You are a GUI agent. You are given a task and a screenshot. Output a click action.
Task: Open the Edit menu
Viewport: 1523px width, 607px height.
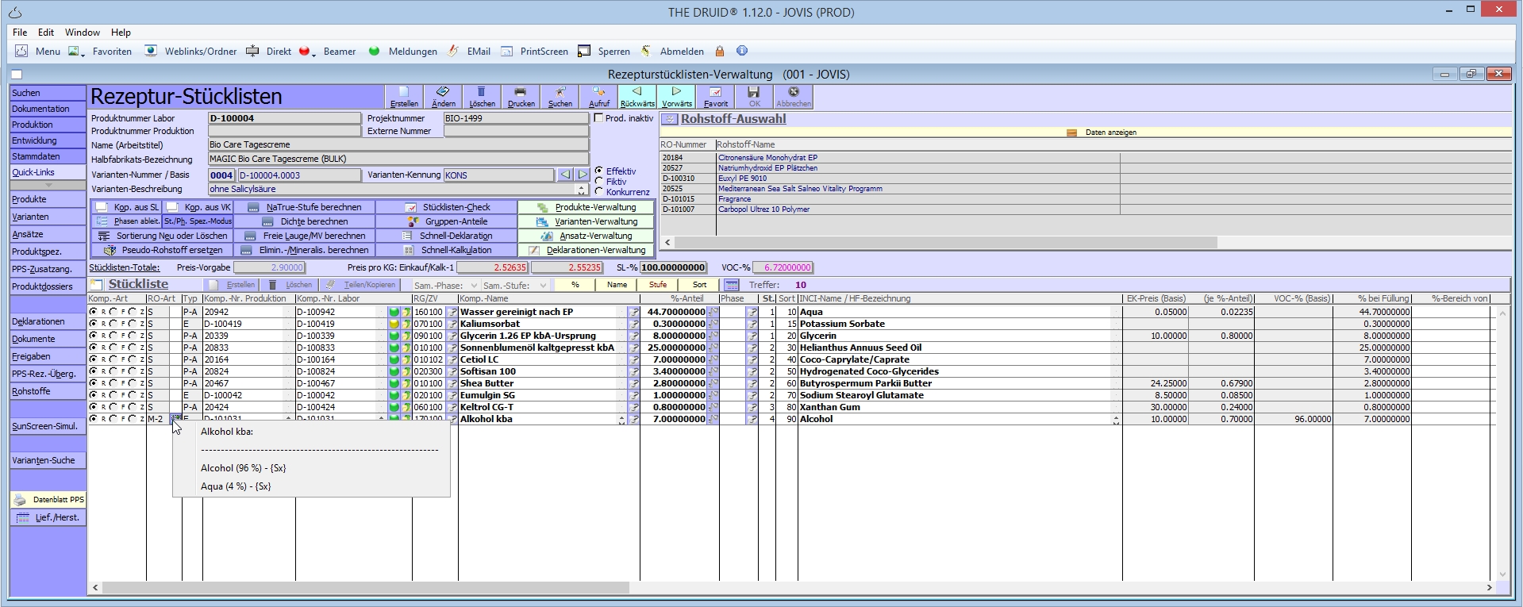[46, 33]
